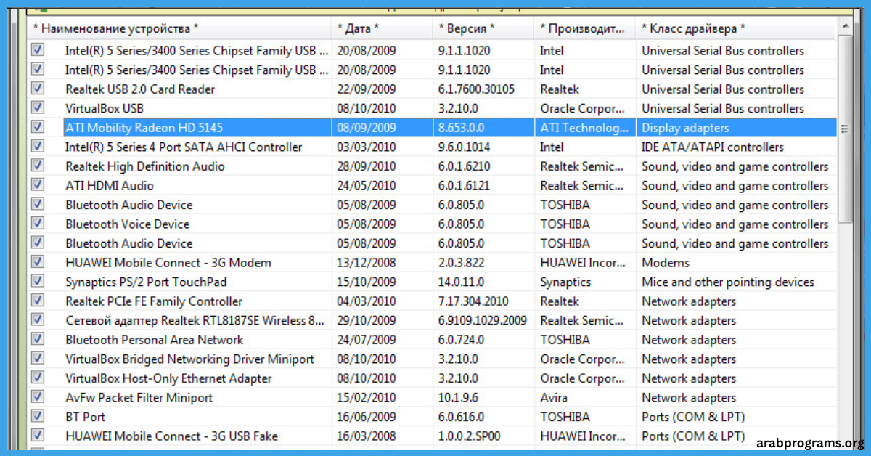
Task: Toggle the BT Port checkbox
Action: coord(38,416)
